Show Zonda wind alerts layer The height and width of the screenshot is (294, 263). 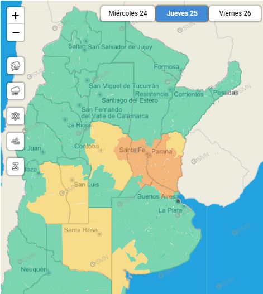(x=16, y=166)
